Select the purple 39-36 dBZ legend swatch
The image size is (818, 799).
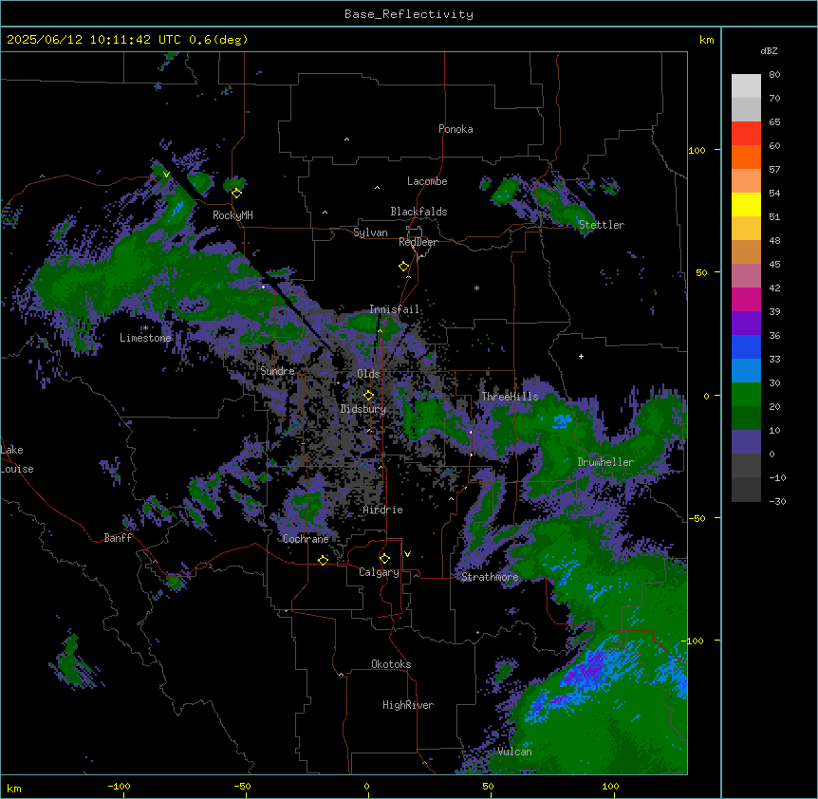(746, 324)
